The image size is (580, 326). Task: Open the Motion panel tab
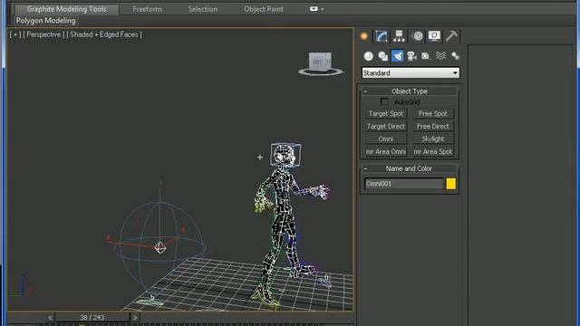tap(418, 36)
